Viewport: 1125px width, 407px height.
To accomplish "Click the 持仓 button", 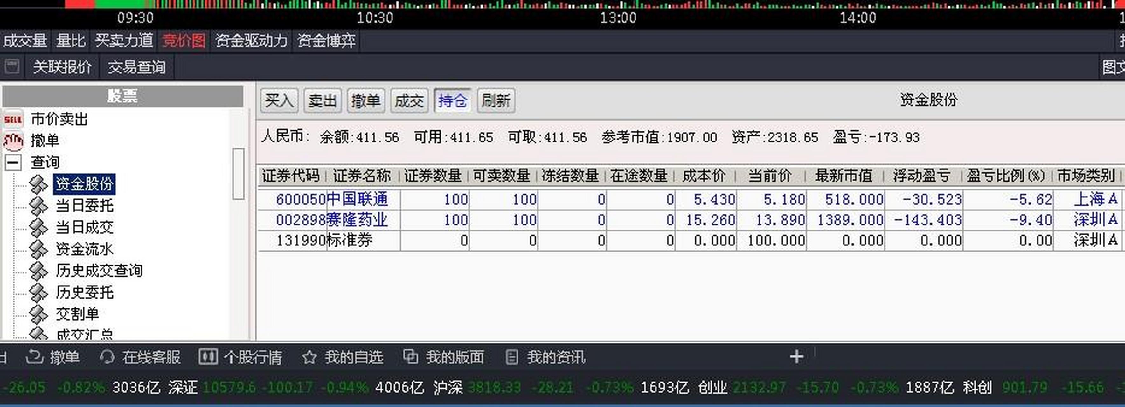I will [x=452, y=101].
